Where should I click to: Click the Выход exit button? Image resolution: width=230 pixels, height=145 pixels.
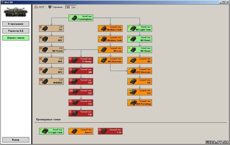click(x=16, y=140)
